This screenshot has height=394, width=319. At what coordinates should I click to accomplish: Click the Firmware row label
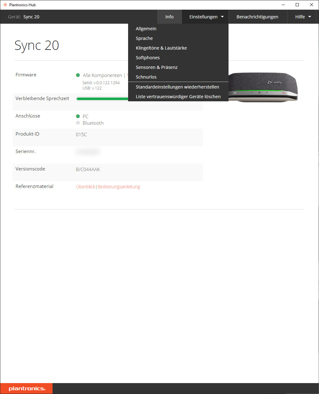(26, 75)
